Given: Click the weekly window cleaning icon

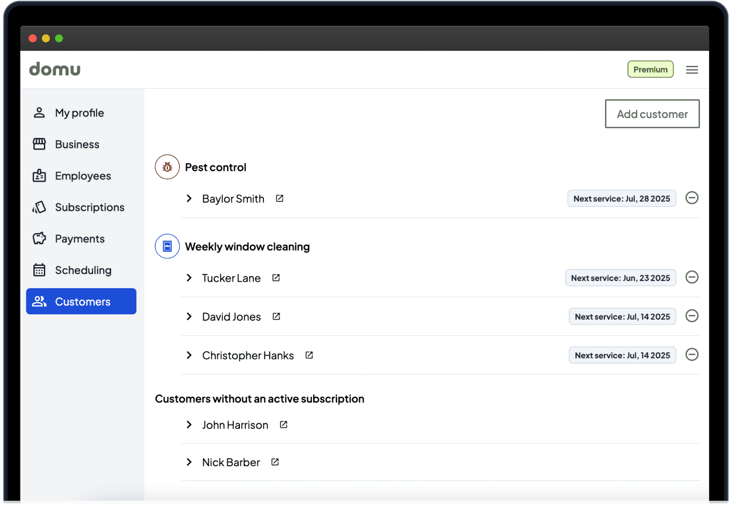Looking at the screenshot, I should point(167,247).
